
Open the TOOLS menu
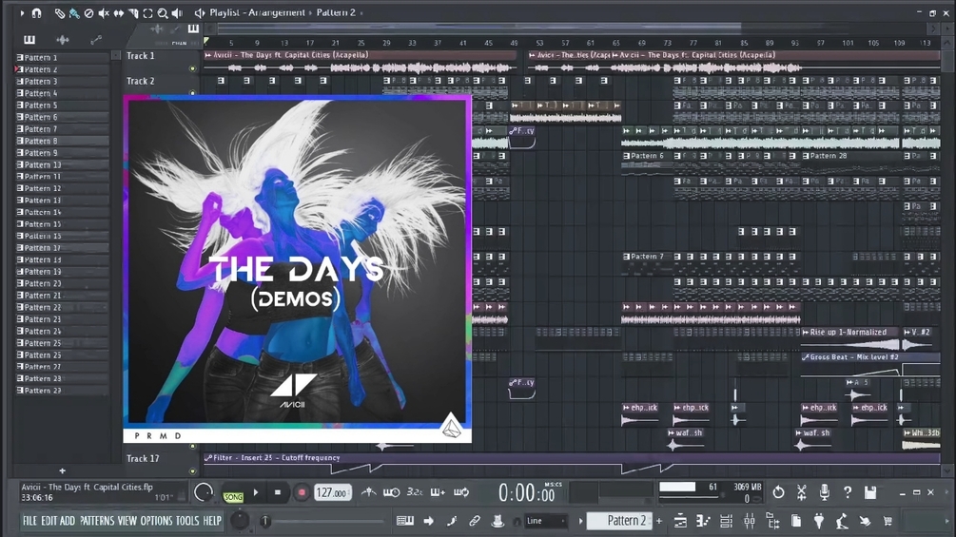coord(187,521)
